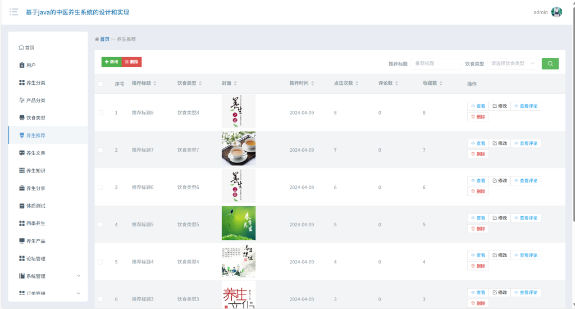Sort by 评论数 column arrows
Screen dimensions: 575x309
(x=396, y=83)
